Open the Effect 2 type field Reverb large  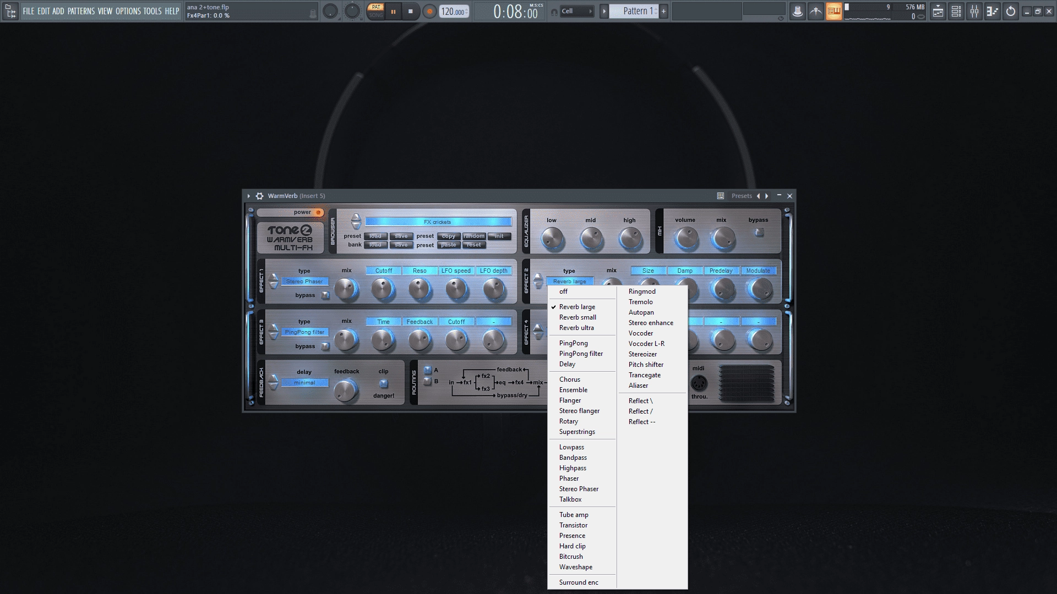pyautogui.click(x=570, y=281)
